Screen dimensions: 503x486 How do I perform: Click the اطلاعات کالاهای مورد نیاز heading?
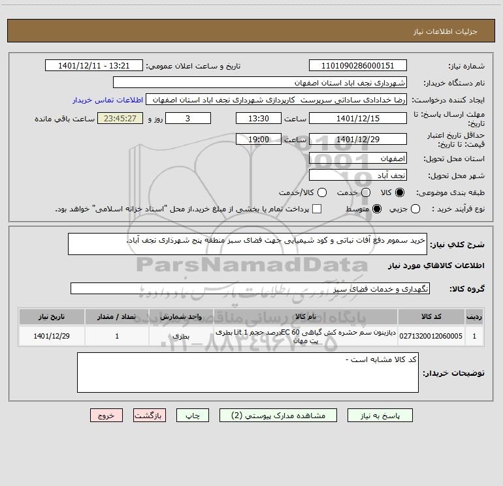point(436,266)
